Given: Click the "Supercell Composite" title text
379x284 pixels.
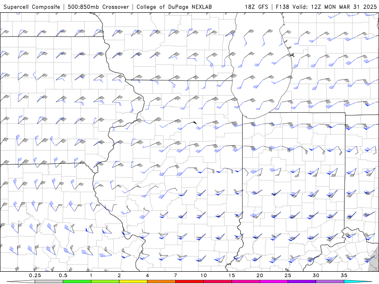Looking at the screenshot, I should pos(32,7).
